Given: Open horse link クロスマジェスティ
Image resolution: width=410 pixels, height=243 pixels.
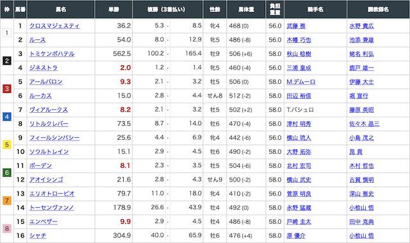Looking at the screenshot, I should click(x=54, y=26).
